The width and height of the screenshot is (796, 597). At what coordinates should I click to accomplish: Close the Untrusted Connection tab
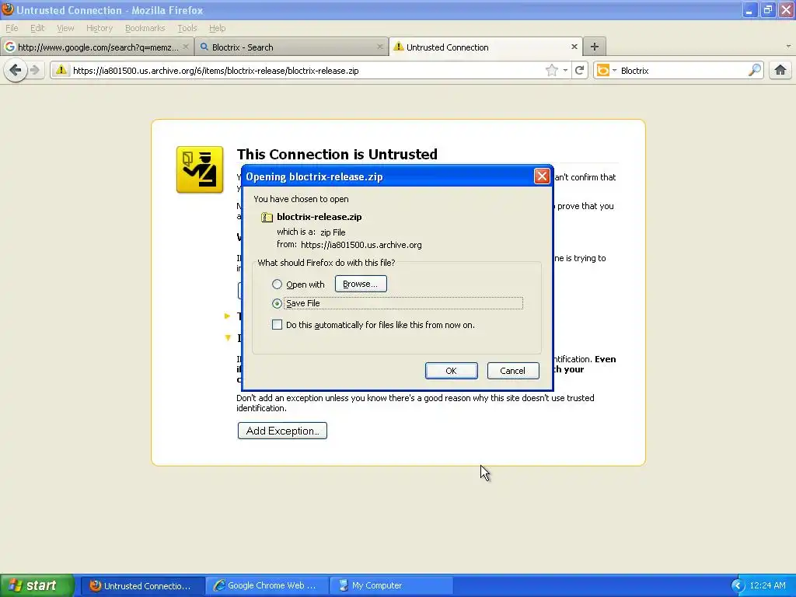(x=574, y=47)
